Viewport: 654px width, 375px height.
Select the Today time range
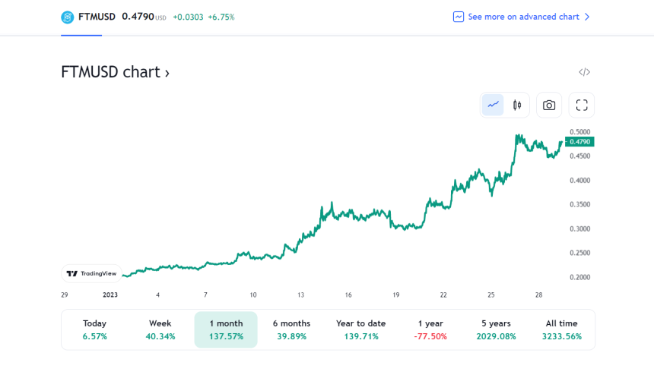[95, 329]
